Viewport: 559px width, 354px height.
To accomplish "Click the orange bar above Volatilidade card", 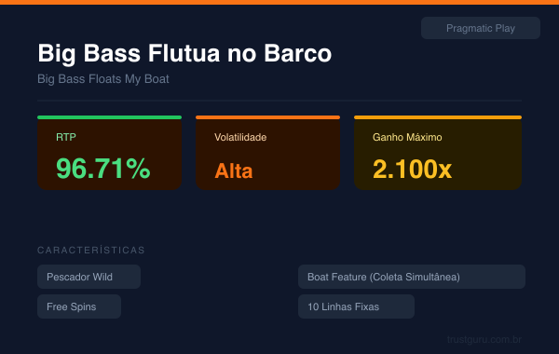I will pyautogui.click(x=267, y=117).
